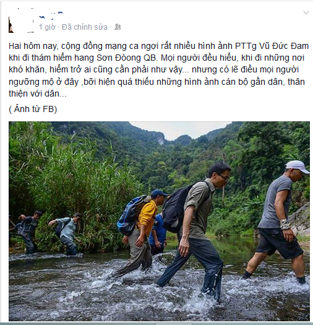
Task: Click the friends audience privacy icon
Action: 118,27
